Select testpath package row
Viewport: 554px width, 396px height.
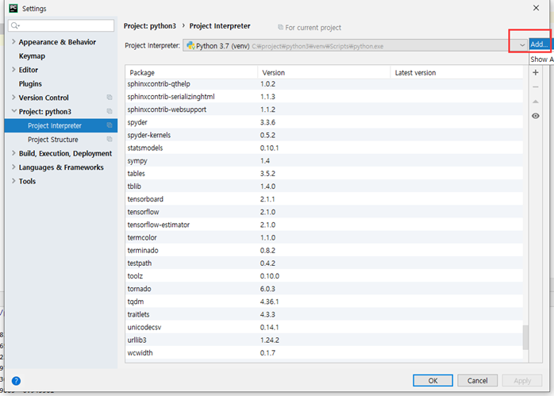[x=324, y=263]
